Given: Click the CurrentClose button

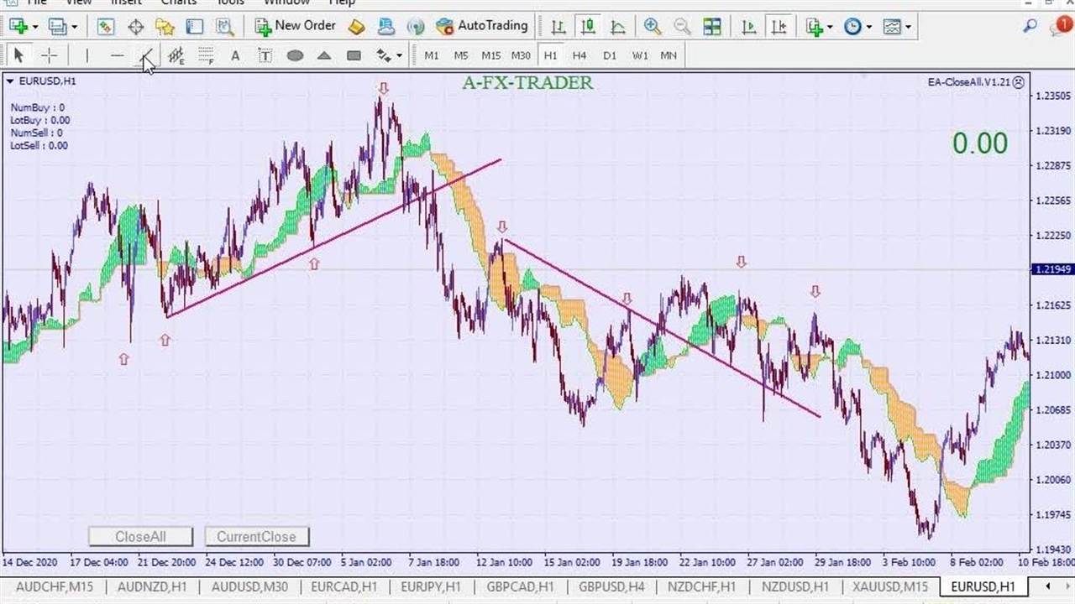Looking at the screenshot, I should (x=256, y=537).
